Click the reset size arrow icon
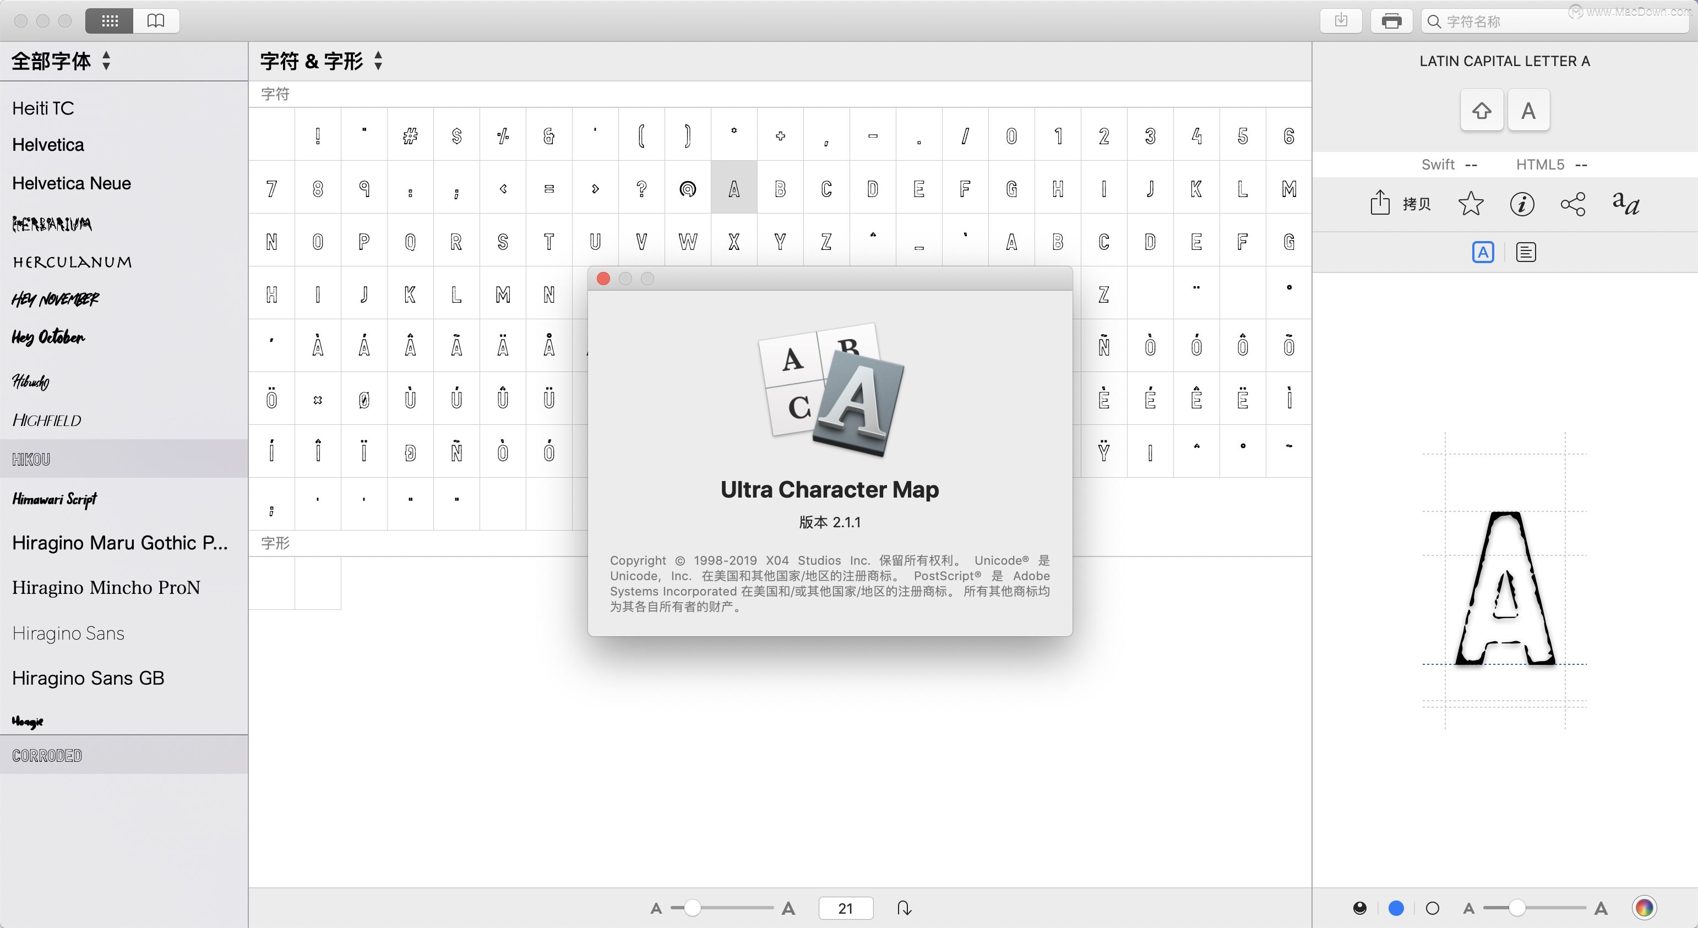 point(905,908)
